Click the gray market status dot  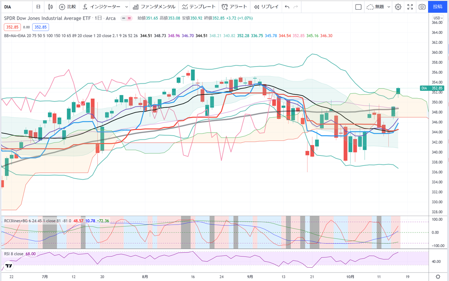coord(123,18)
